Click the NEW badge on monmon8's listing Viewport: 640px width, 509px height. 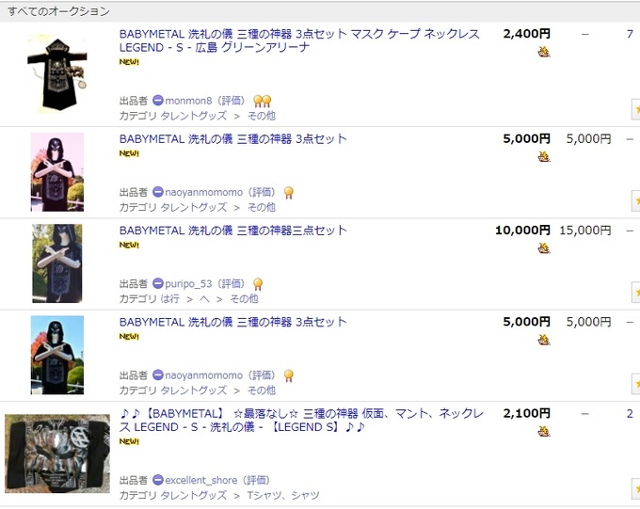tap(129, 62)
